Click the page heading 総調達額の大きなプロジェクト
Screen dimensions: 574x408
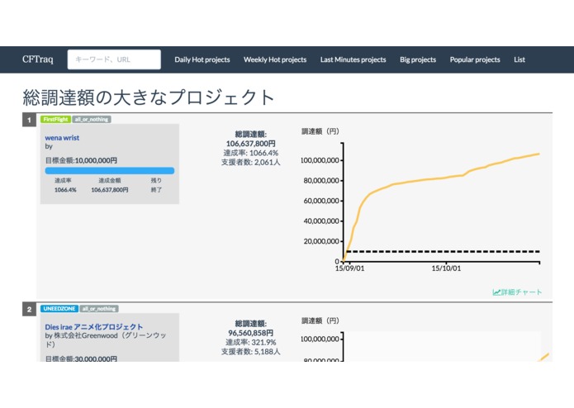coord(149,97)
